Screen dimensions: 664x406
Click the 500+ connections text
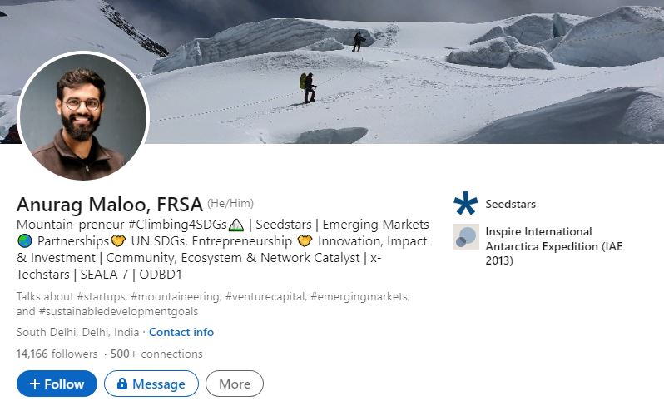point(156,354)
